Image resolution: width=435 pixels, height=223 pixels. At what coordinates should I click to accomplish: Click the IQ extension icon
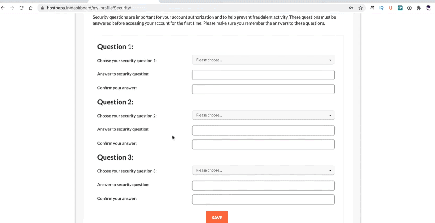click(x=381, y=8)
